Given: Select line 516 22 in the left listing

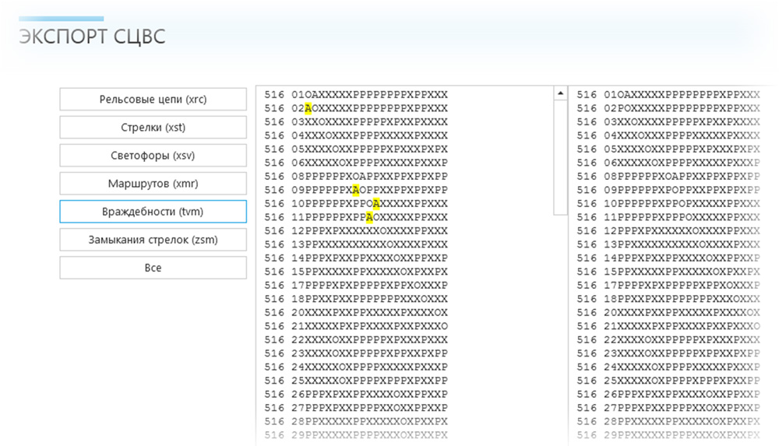Looking at the screenshot, I should [x=356, y=339].
